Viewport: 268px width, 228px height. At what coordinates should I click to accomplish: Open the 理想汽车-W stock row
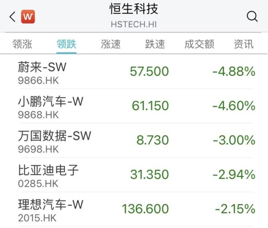(x=137, y=210)
